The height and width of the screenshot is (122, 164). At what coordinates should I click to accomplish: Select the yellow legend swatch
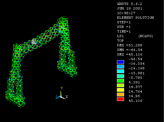pyautogui.click(x=120, y=90)
